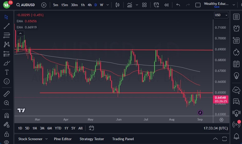Viewport: 242px width, 144px height.
Task: Toggle lock all drawing tools
Action: 7,134
